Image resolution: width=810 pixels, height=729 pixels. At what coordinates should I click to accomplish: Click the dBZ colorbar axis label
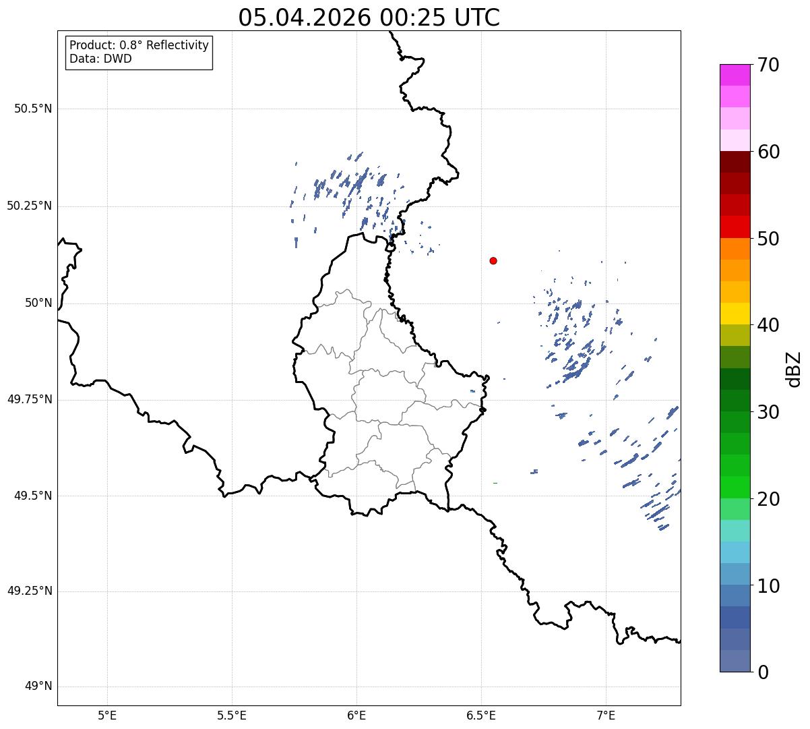point(794,368)
